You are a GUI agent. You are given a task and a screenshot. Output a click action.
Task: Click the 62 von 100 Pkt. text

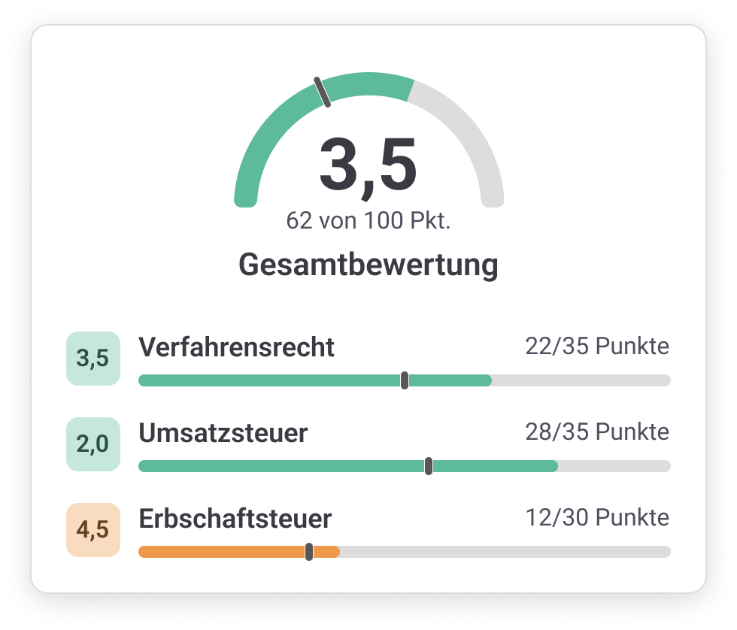pos(368,221)
